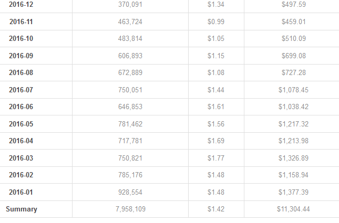Select the 2016-07 row header

tap(22, 90)
